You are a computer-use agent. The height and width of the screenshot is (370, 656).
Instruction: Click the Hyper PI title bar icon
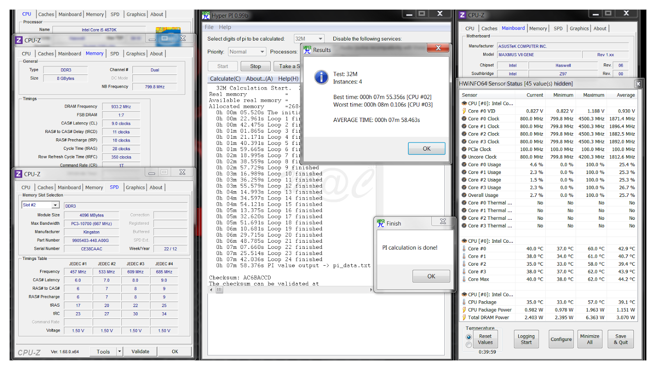click(206, 16)
